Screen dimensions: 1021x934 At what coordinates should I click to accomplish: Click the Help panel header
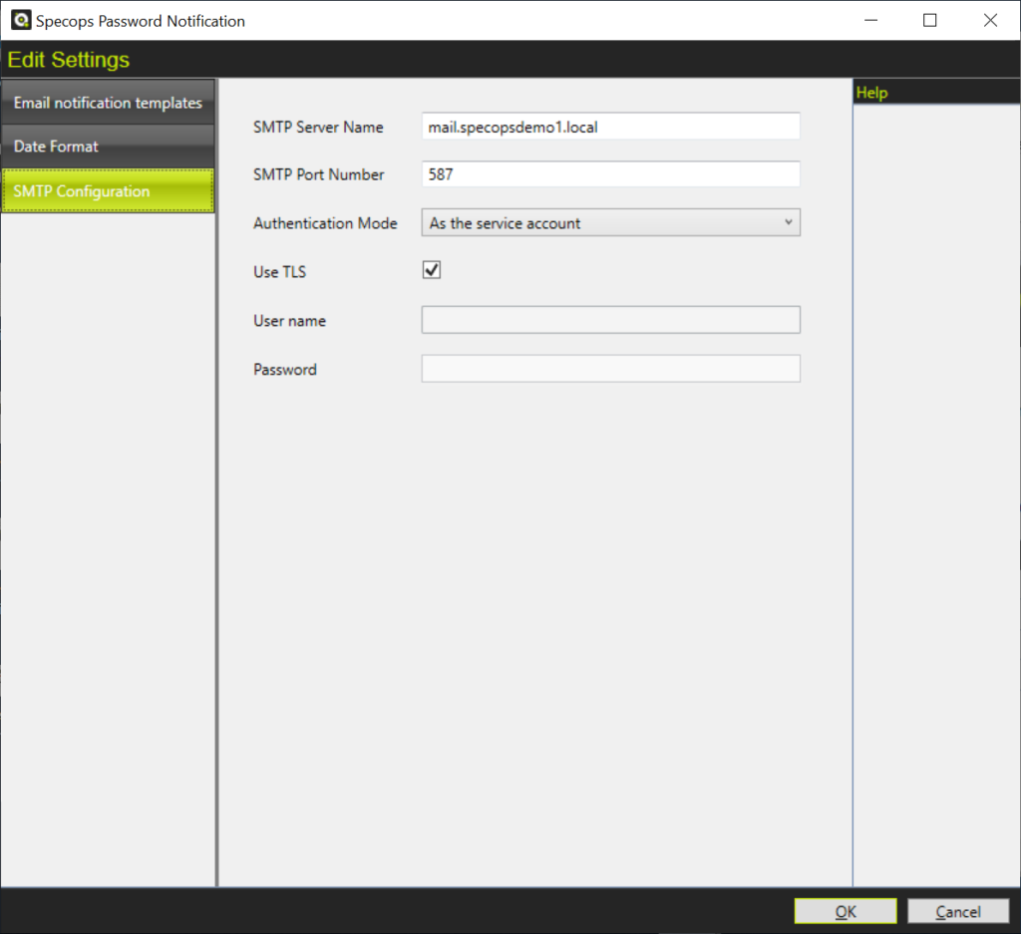pos(936,93)
